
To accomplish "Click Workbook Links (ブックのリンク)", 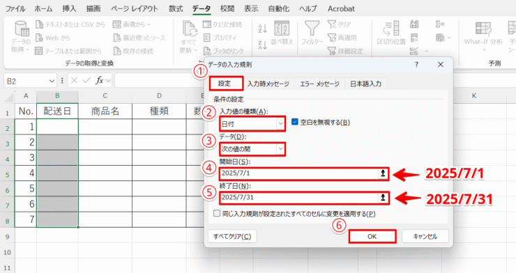I will point(223,51).
